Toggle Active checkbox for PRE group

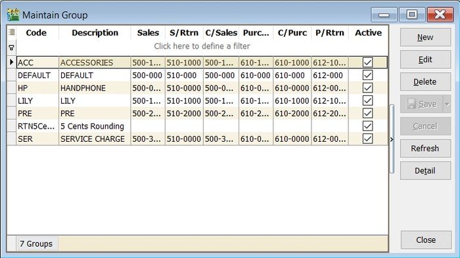(x=367, y=113)
